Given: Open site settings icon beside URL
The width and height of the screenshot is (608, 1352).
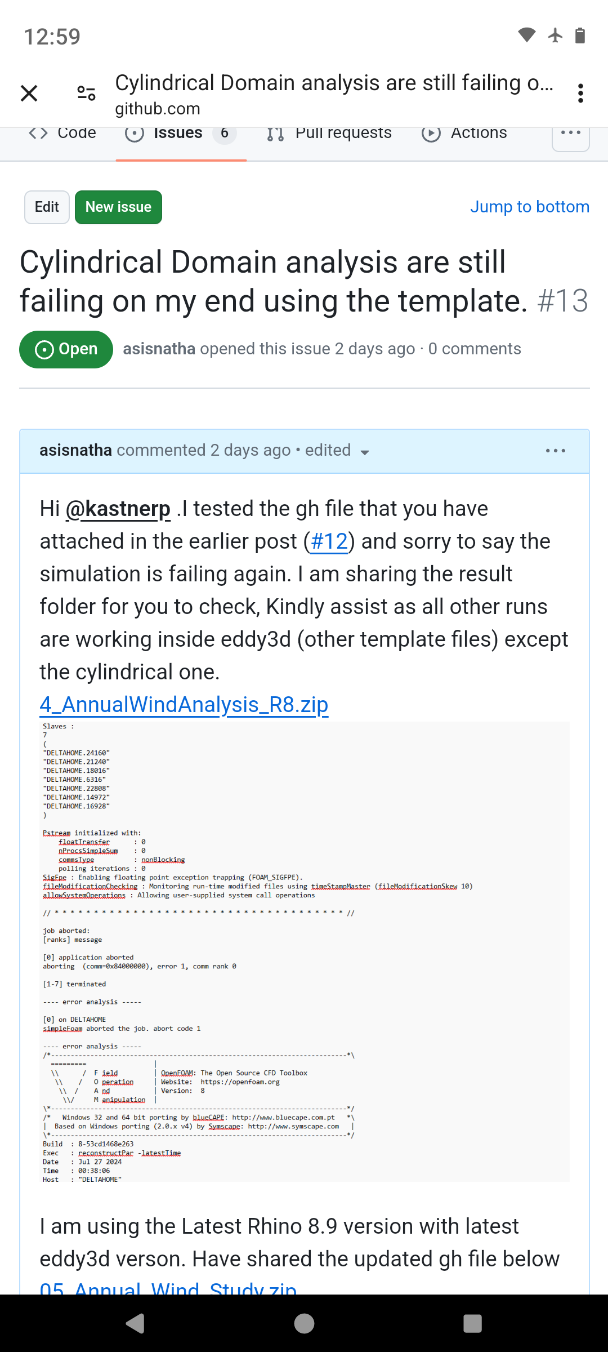Looking at the screenshot, I should click(86, 93).
